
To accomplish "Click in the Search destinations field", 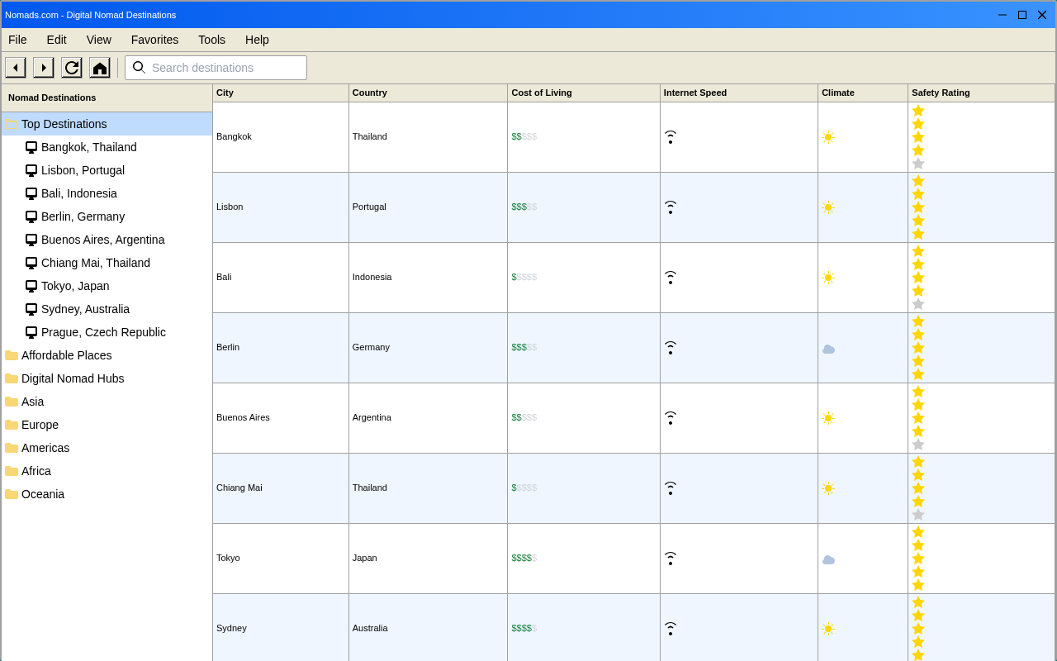I will (x=223, y=68).
